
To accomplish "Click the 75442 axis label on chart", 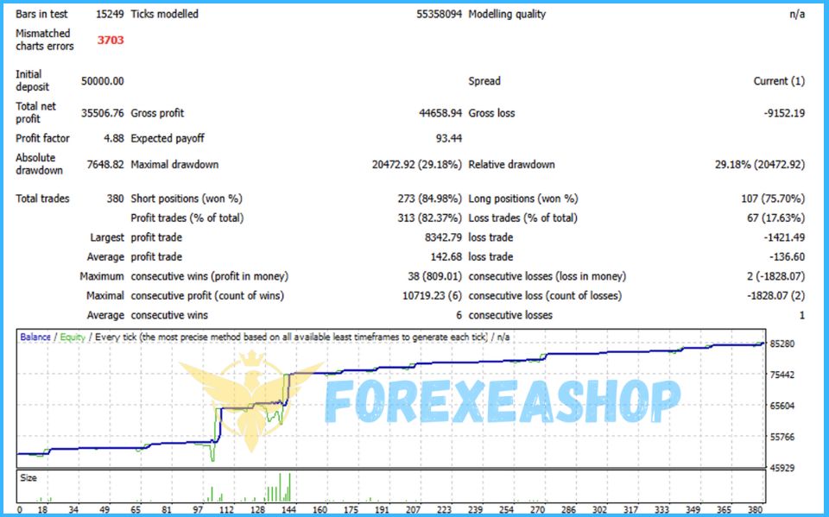I will 782,375.
